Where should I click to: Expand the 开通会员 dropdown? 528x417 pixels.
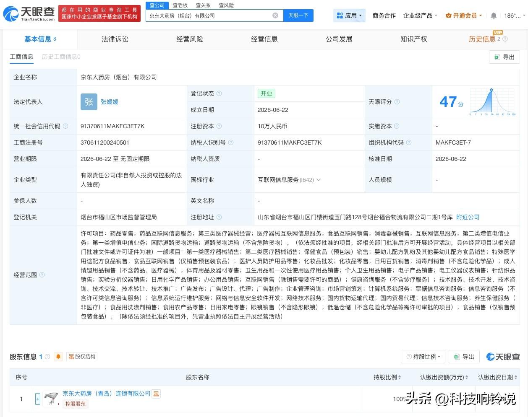464,16
